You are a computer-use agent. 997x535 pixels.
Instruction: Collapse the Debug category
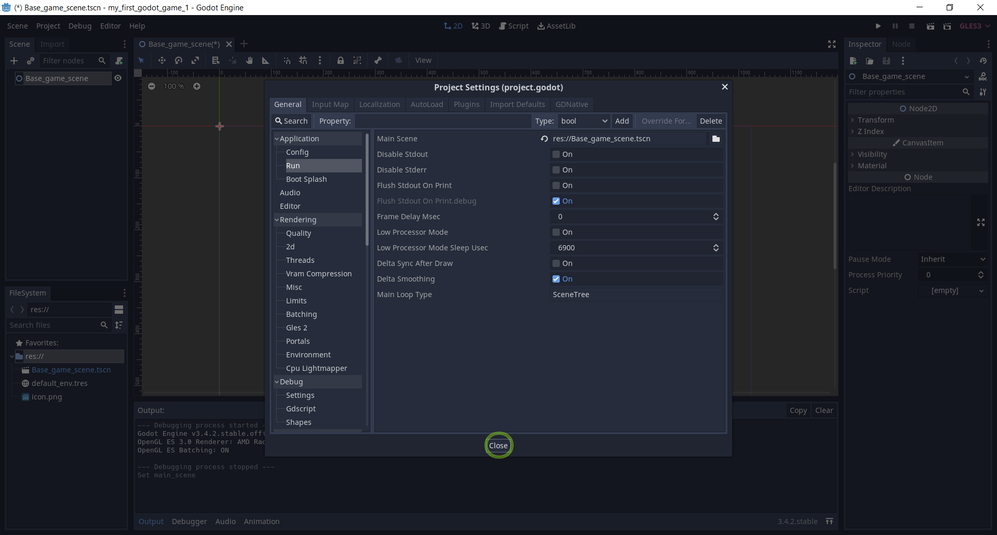pos(277,382)
